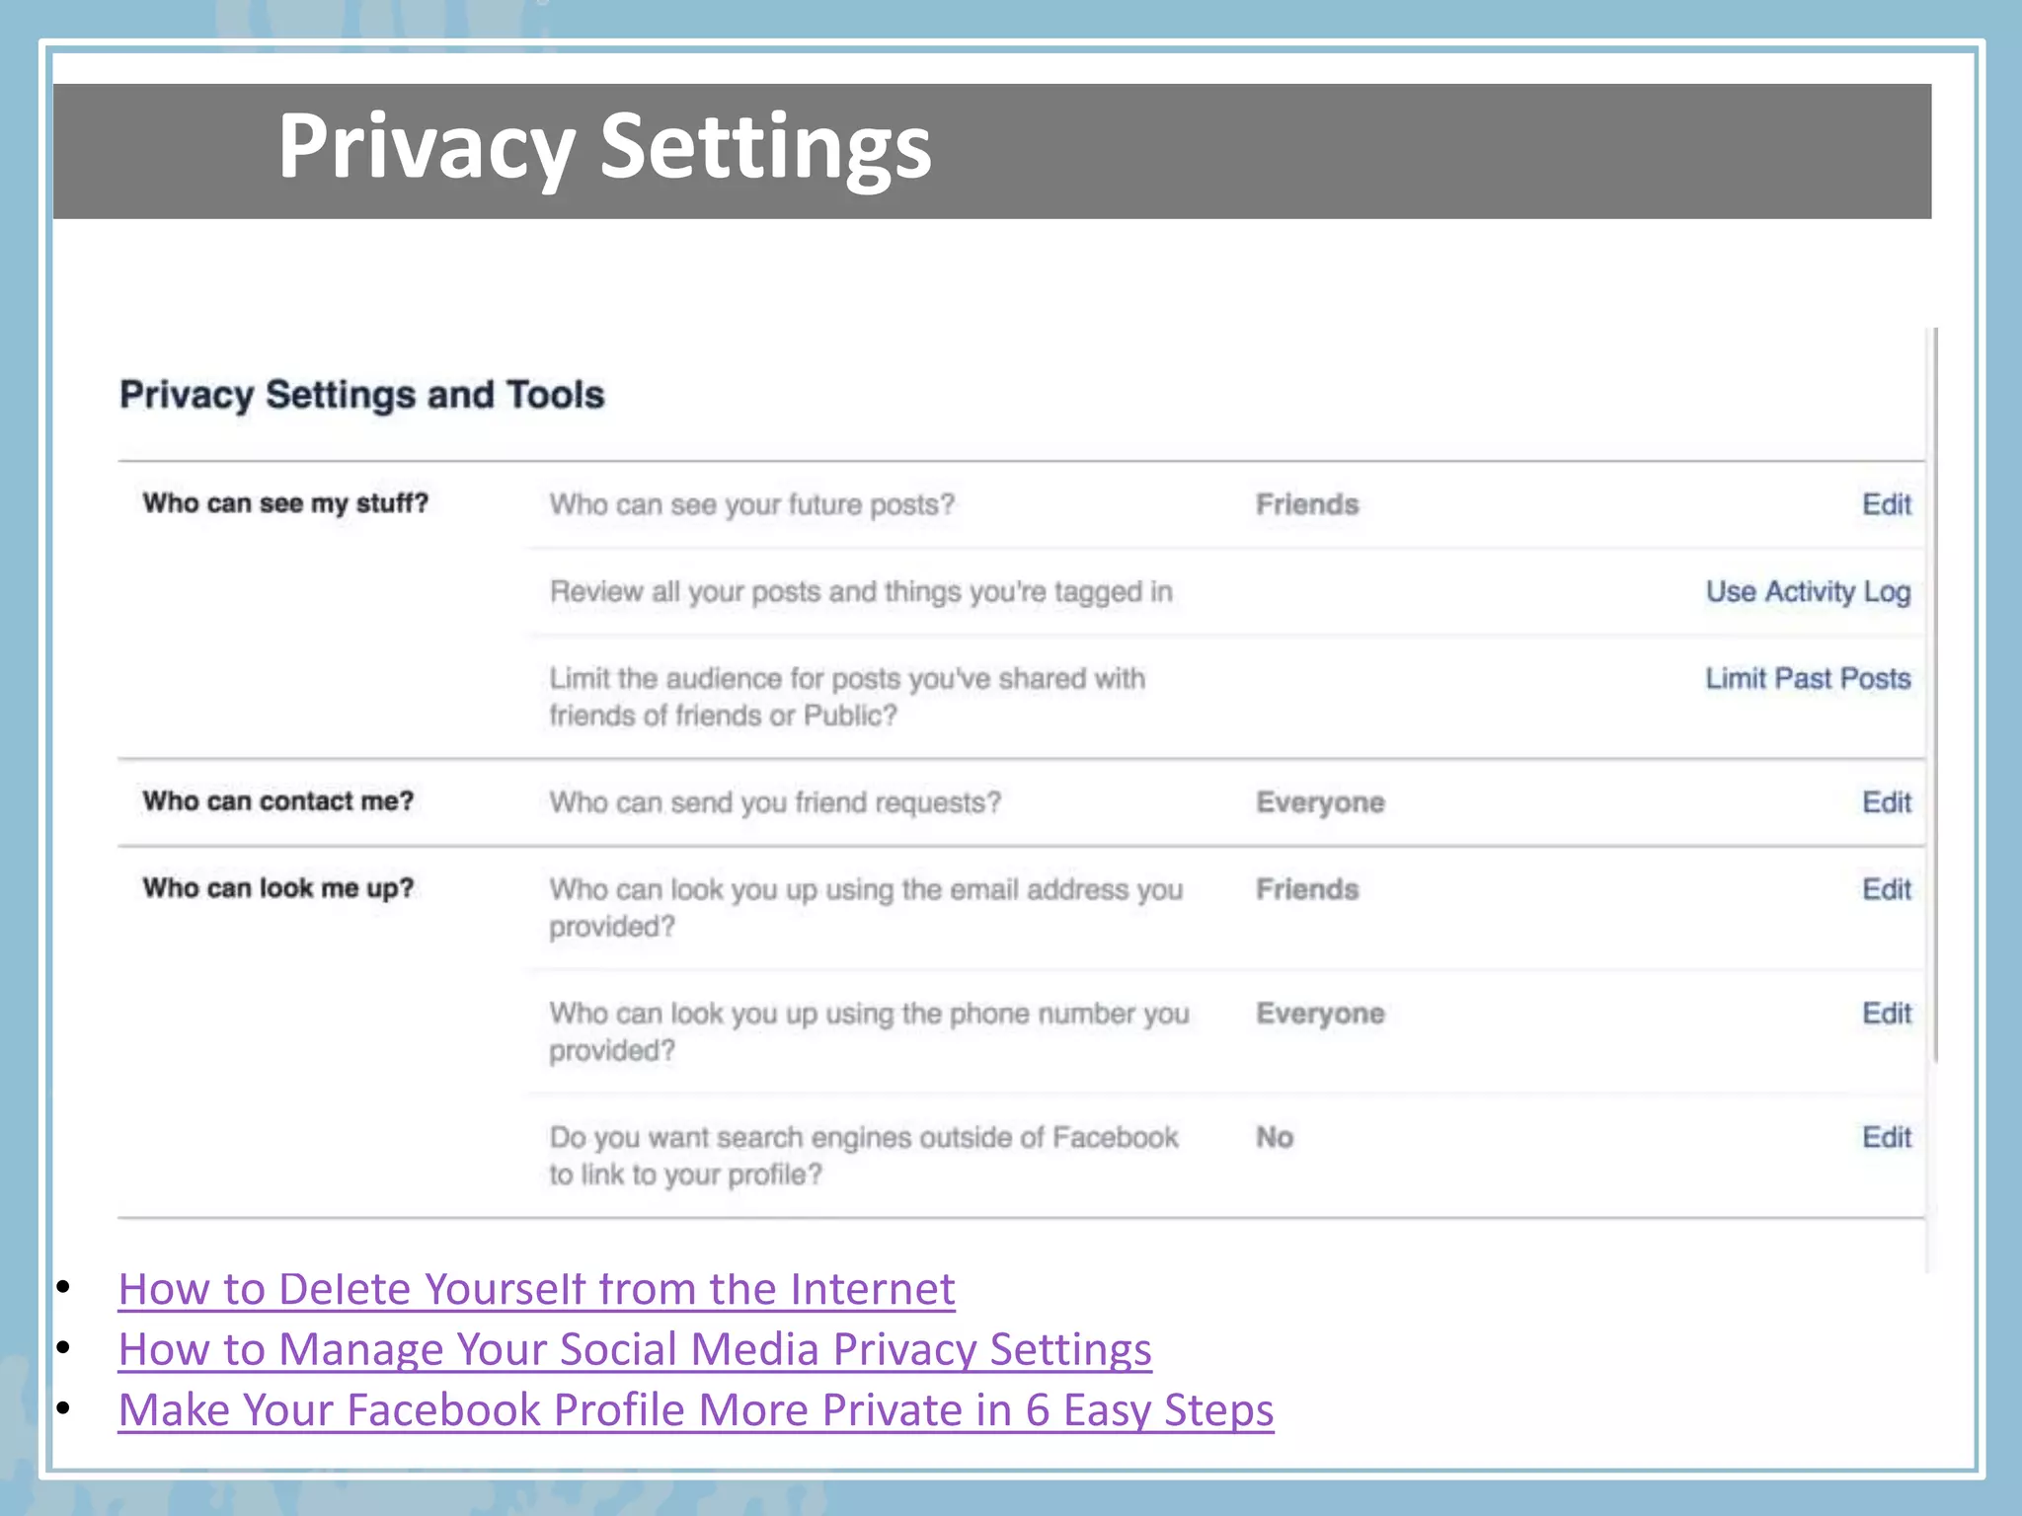2022x1516 pixels.
Task: Edit email address lookup setting
Action: pos(1886,889)
